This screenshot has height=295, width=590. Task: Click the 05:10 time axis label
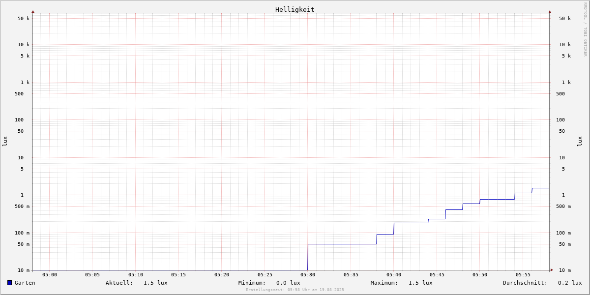coord(136,275)
